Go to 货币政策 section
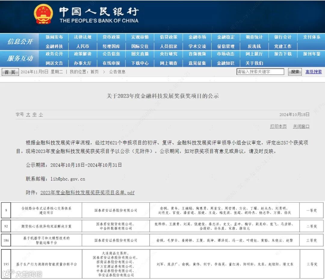 pos(111,37)
